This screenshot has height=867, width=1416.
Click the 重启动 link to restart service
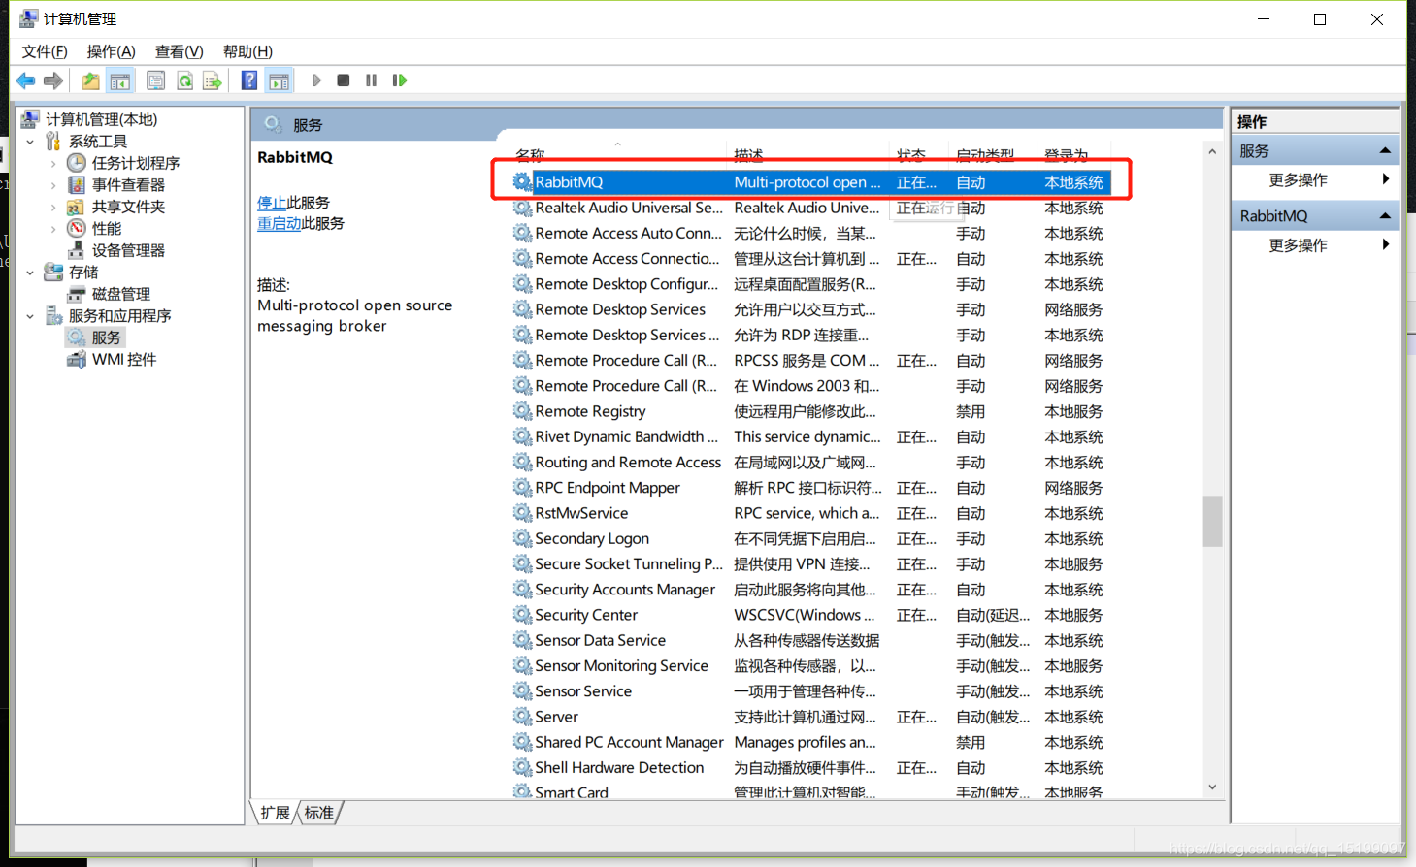click(279, 223)
